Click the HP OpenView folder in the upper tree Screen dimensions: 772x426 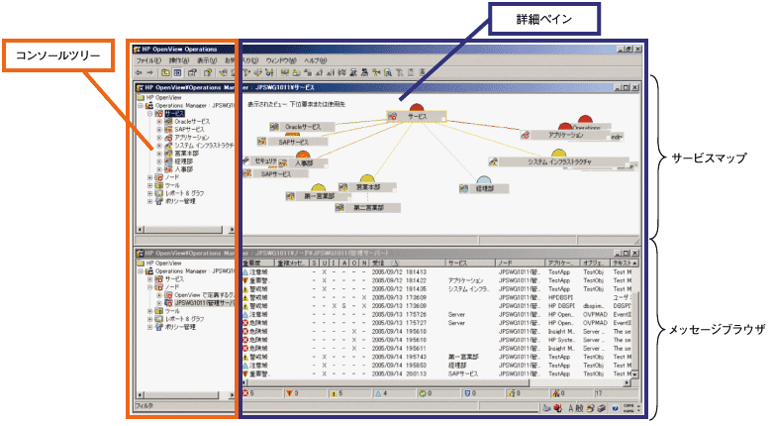pos(159,98)
